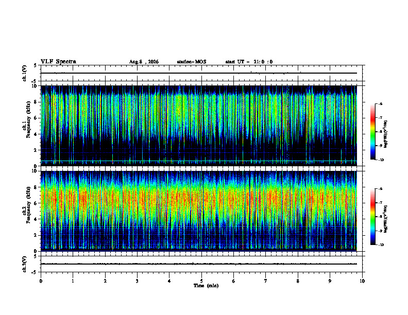The image size is (408, 315).
Task: Click the "Time (min)" x-axis label
Action: 206,286
